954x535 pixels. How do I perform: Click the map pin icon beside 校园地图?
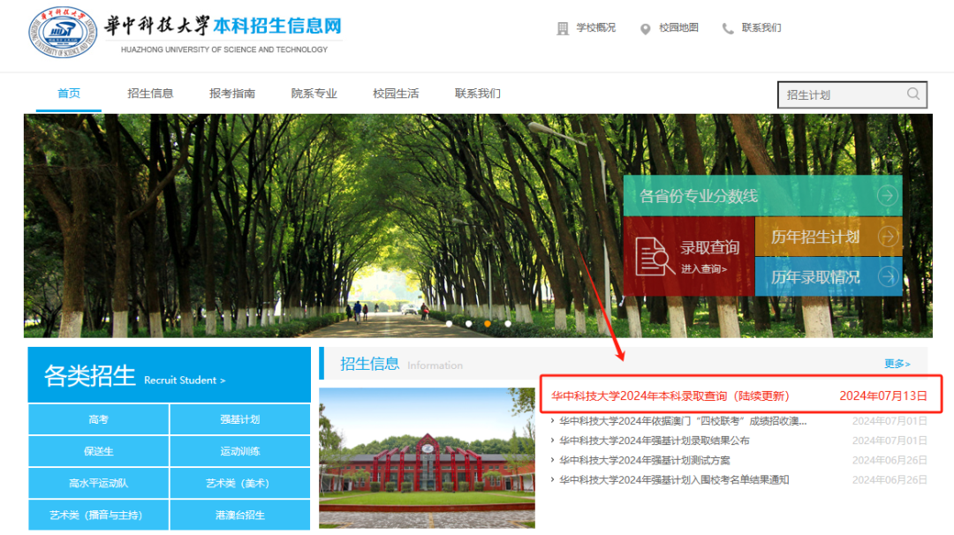[x=646, y=28]
